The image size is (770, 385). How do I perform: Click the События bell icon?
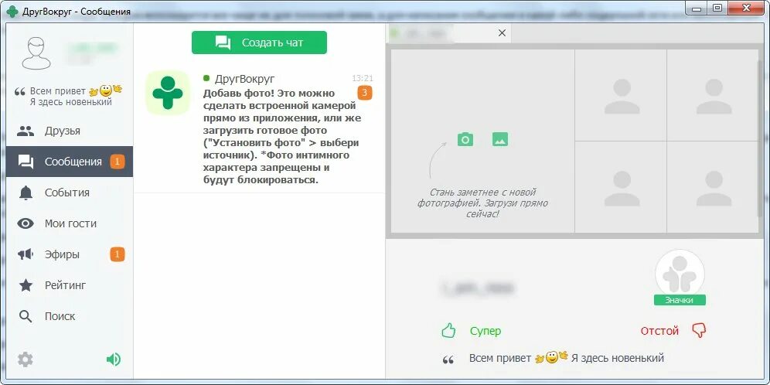(x=26, y=193)
